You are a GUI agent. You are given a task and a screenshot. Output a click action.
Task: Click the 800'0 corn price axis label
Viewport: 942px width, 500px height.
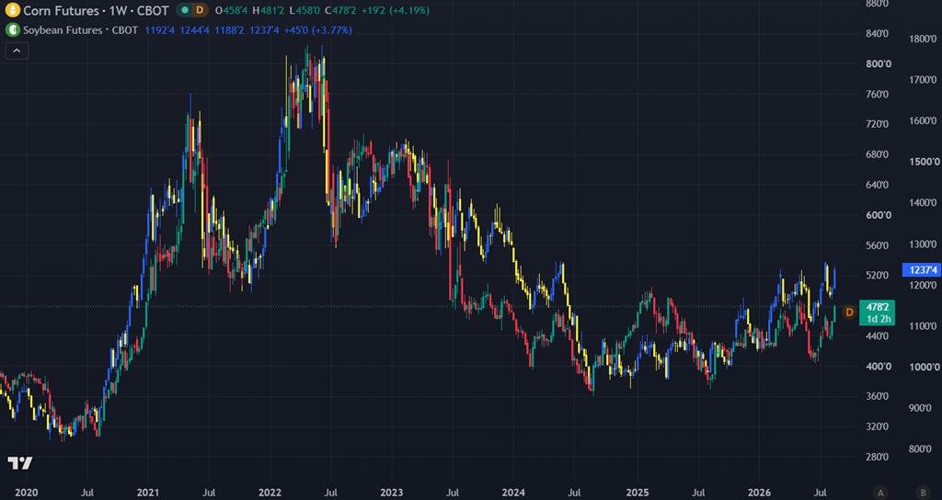pos(879,64)
